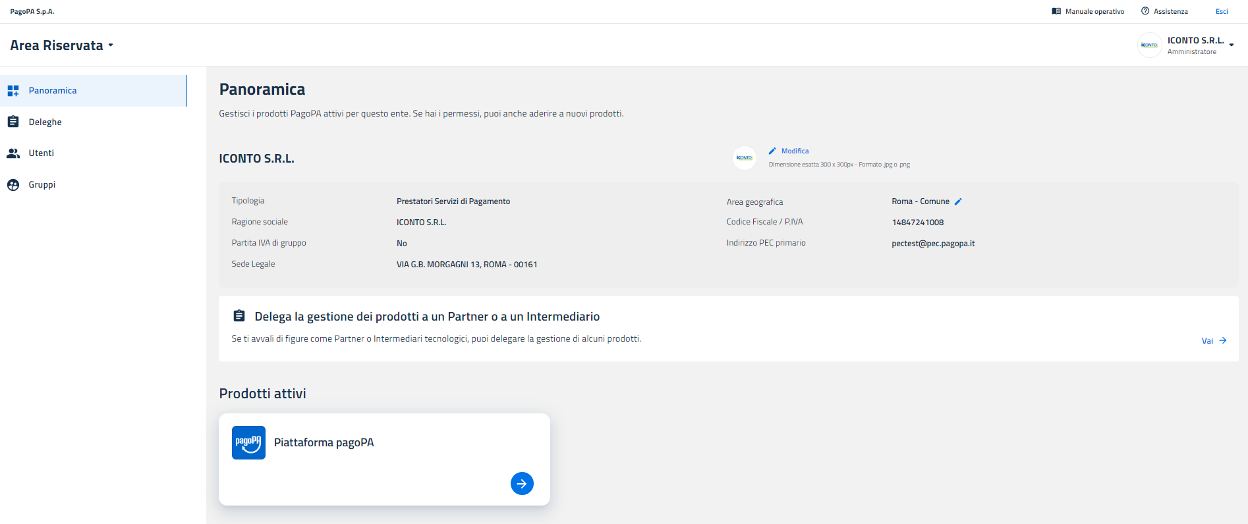
Task: Click the ICONTO logo next to Modifica
Action: (x=745, y=158)
